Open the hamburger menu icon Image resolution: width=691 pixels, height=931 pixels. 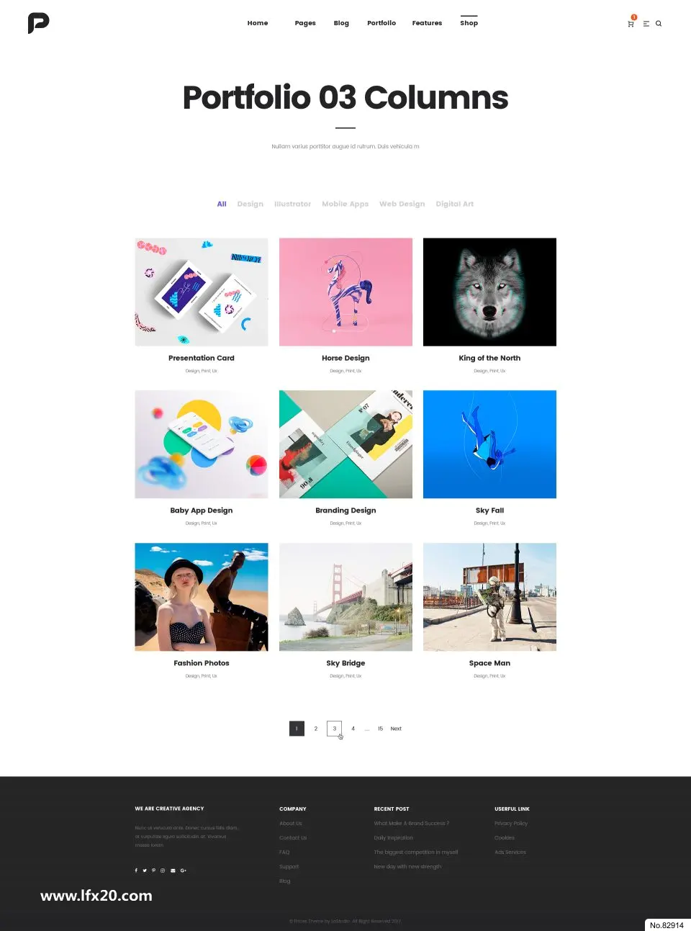(646, 24)
